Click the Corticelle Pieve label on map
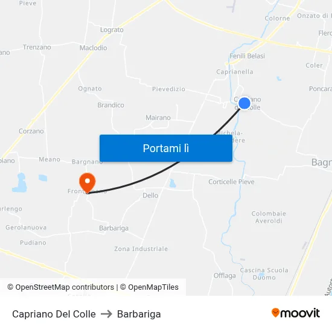This screenshot has height=332, width=332. coord(231,182)
